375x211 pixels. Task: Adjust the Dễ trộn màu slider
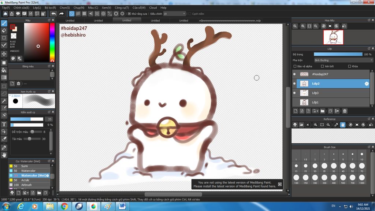pyautogui.click(x=35, y=132)
